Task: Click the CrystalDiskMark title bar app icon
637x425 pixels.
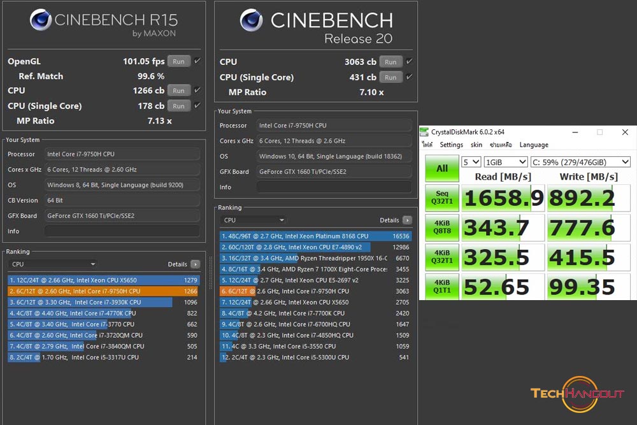Action: coord(424,132)
